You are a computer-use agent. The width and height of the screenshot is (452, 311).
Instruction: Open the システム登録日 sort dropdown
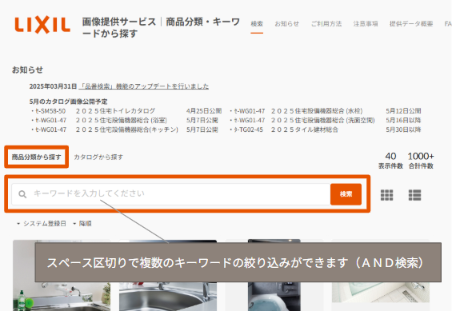click(42, 224)
